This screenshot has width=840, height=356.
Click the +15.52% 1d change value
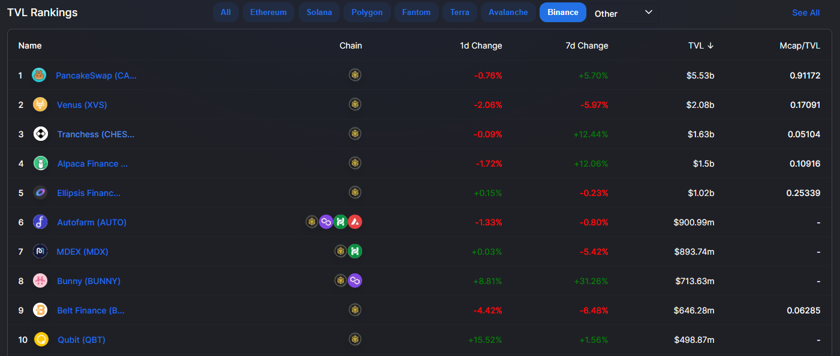(x=485, y=340)
